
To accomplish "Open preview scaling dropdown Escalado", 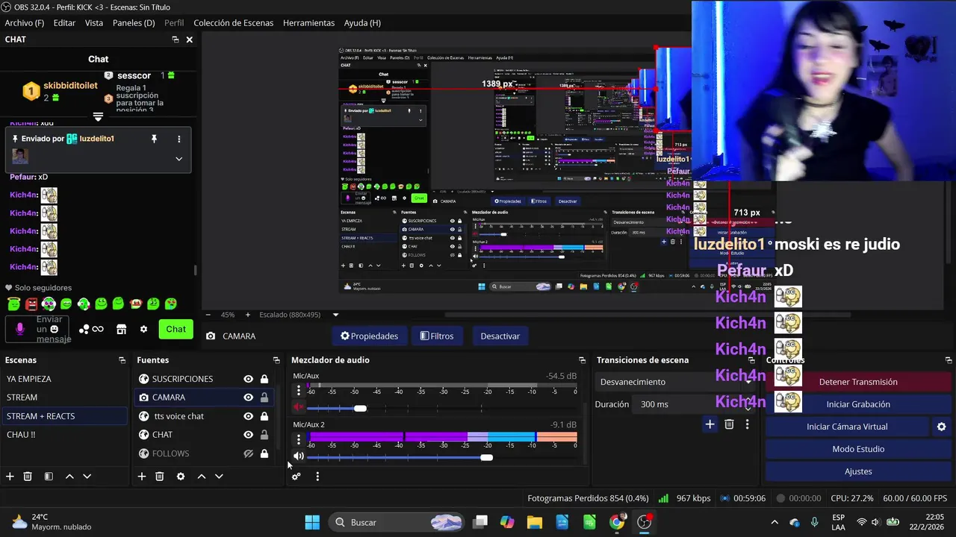I will click(335, 315).
